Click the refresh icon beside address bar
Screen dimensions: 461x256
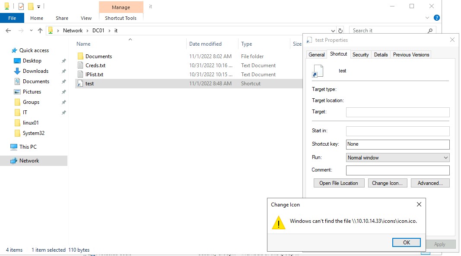tap(340, 31)
